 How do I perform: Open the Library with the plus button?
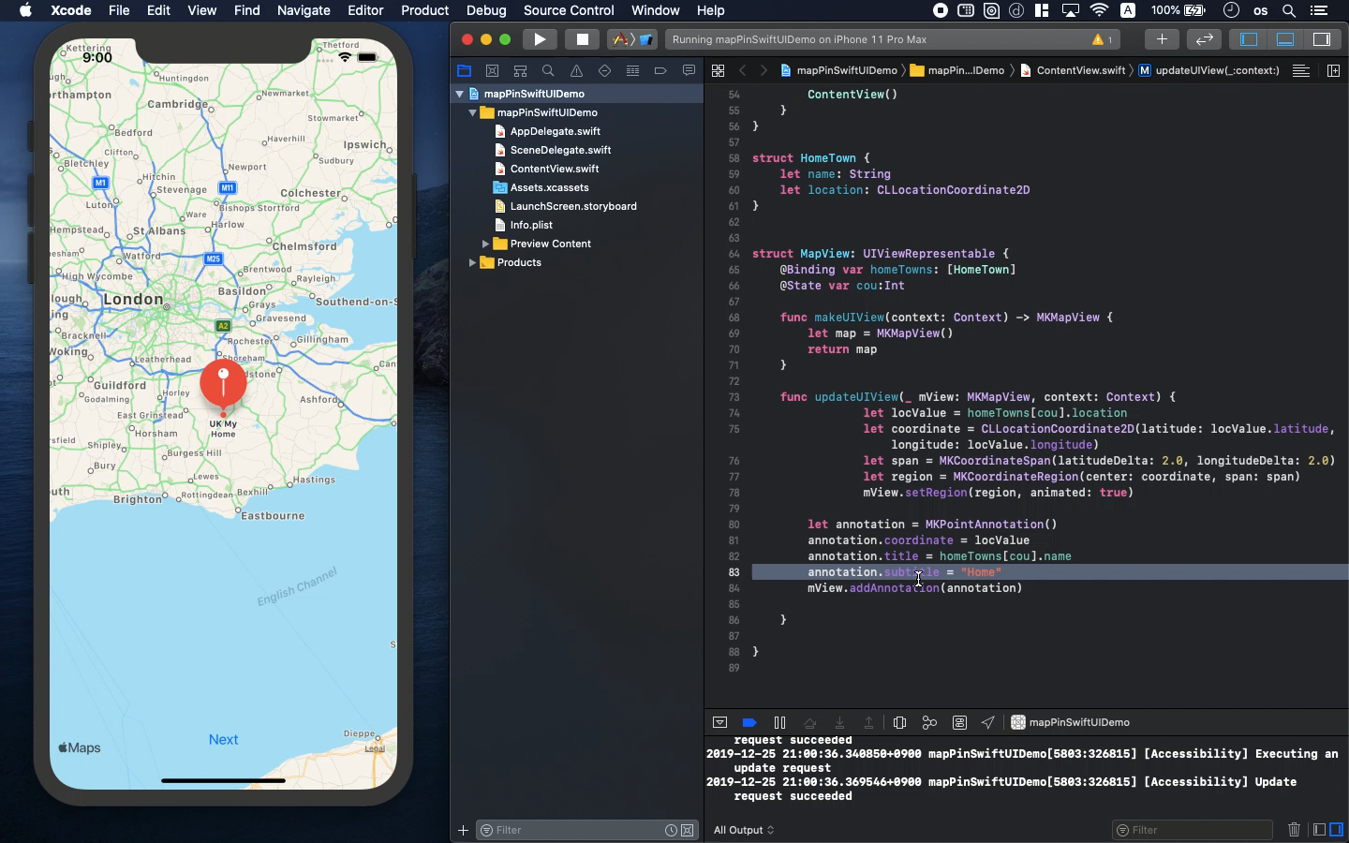point(1162,39)
